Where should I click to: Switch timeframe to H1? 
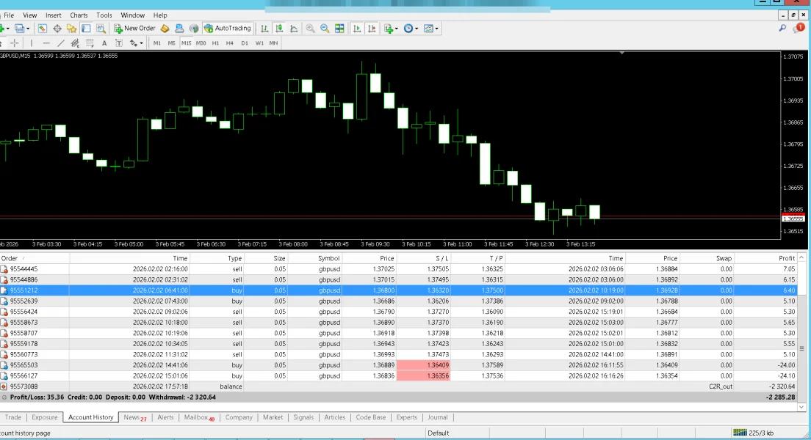click(x=215, y=43)
